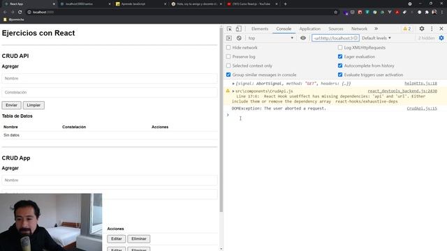Show more DevTools tabs with chevrons
This screenshot has width=447, height=251.
point(376,29)
